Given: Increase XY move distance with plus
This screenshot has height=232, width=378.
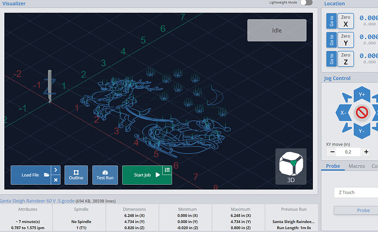Looking at the screenshot, I should 366,152.
